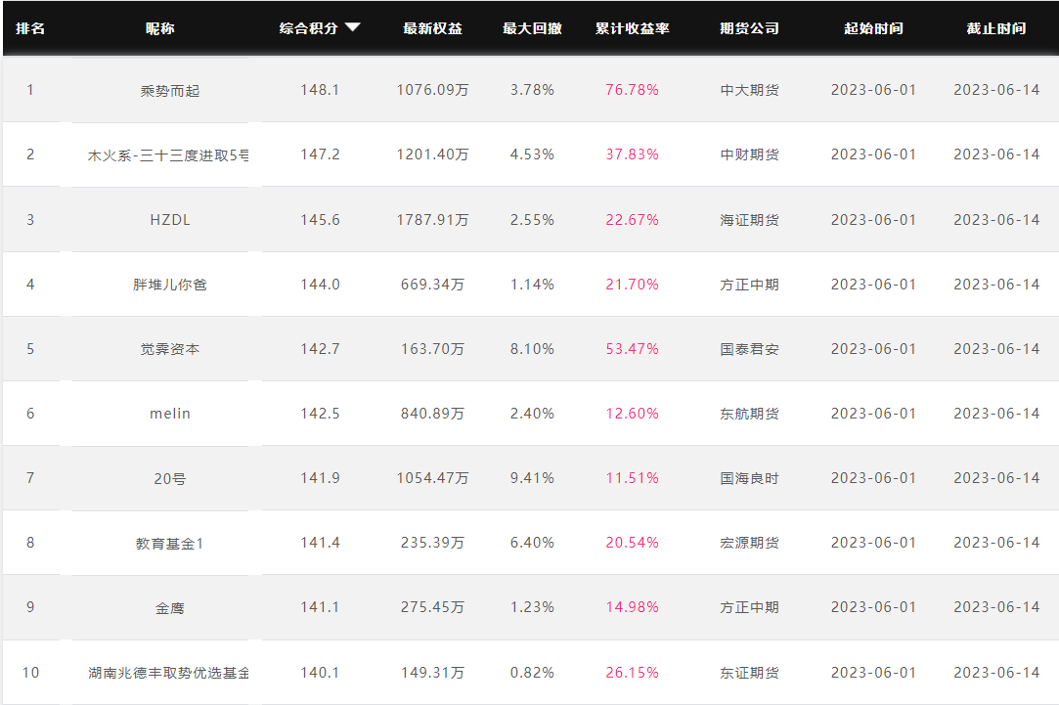Select equity value 275.45万
This screenshot has height=705, width=1059.
[432, 607]
